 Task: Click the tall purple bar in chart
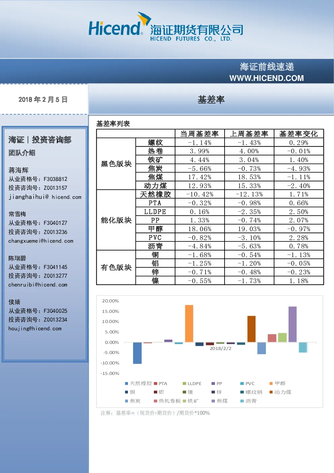coord(293,324)
